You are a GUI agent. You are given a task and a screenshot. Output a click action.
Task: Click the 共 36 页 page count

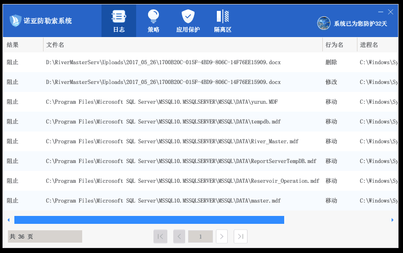tap(45, 236)
